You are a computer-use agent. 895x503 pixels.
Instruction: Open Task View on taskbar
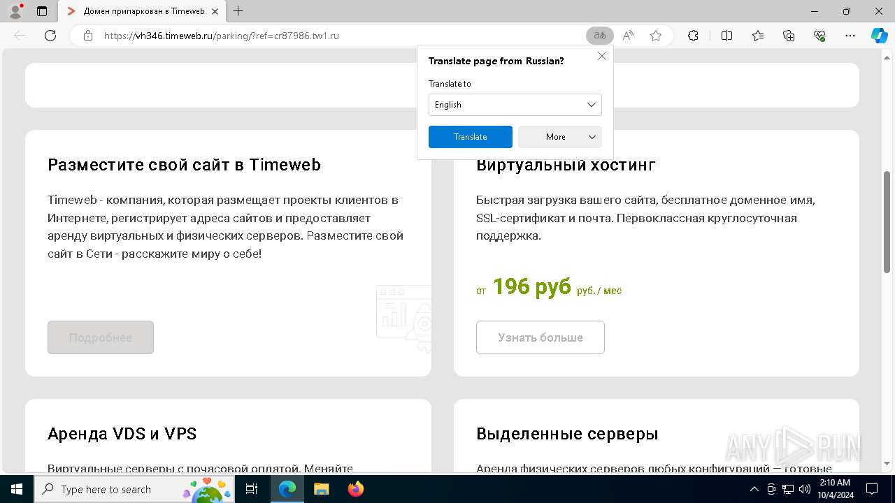pos(252,489)
